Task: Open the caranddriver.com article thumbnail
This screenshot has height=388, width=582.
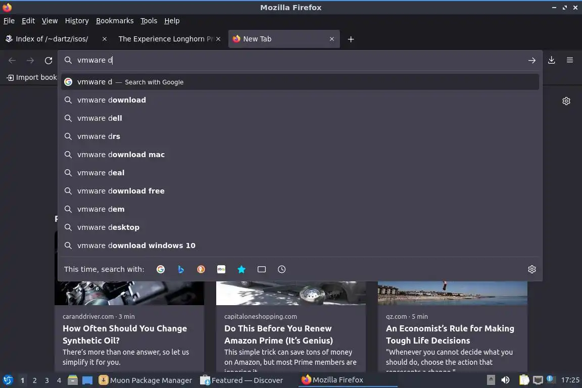Action: coord(129,293)
